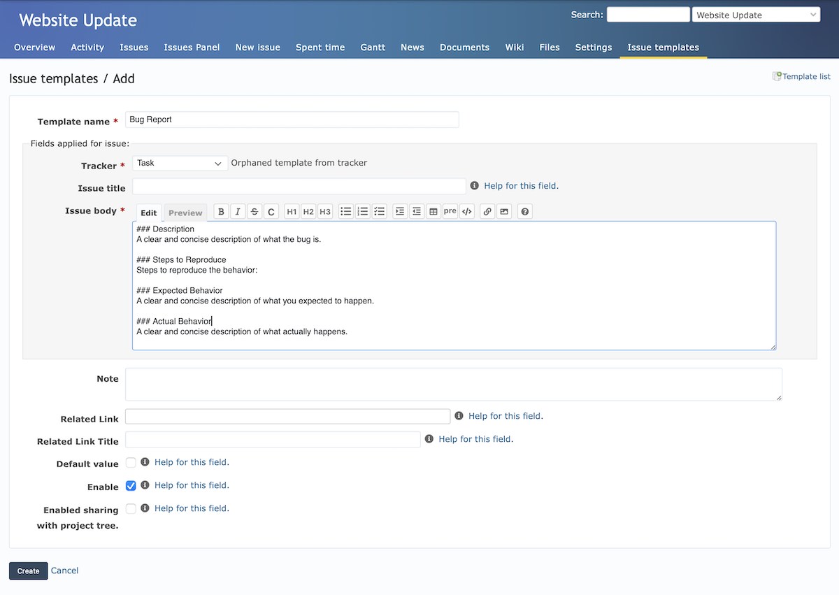This screenshot has width=839, height=595.
Task: Open the Template list link
Action: point(806,76)
